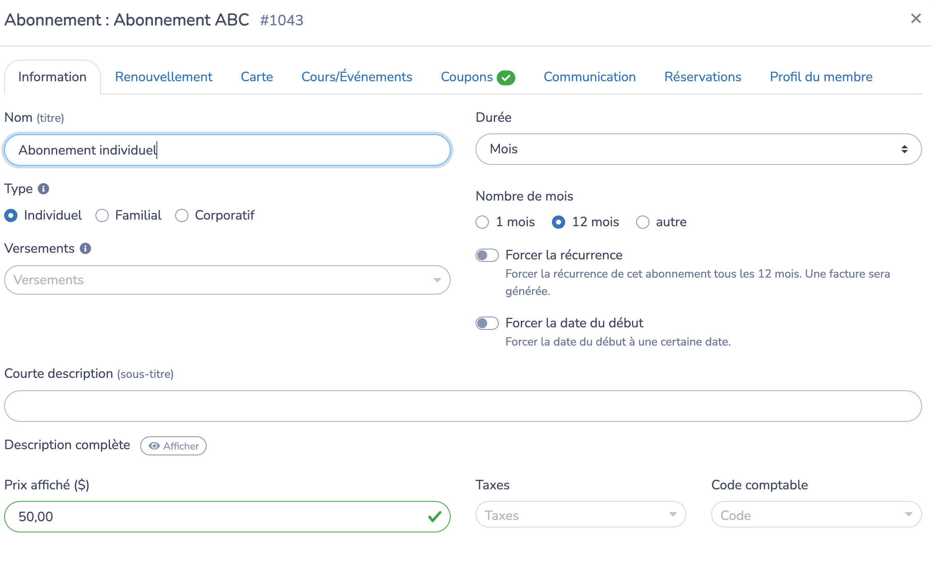Click the green validation checkmark in price field
This screenshot has width=932, height=566.
click(x=434, y=517)
